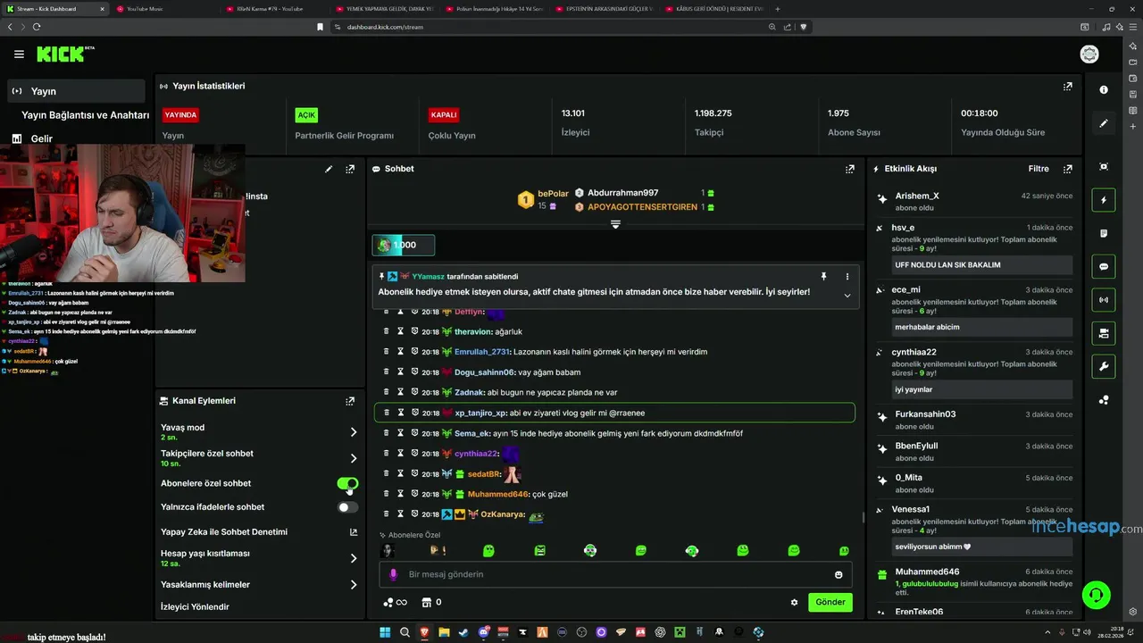The width and height of the screenshot is (1143, 643).
Task: Click the lightning bolt icon in right sidebar
Action: click(x=1104, y=200)
